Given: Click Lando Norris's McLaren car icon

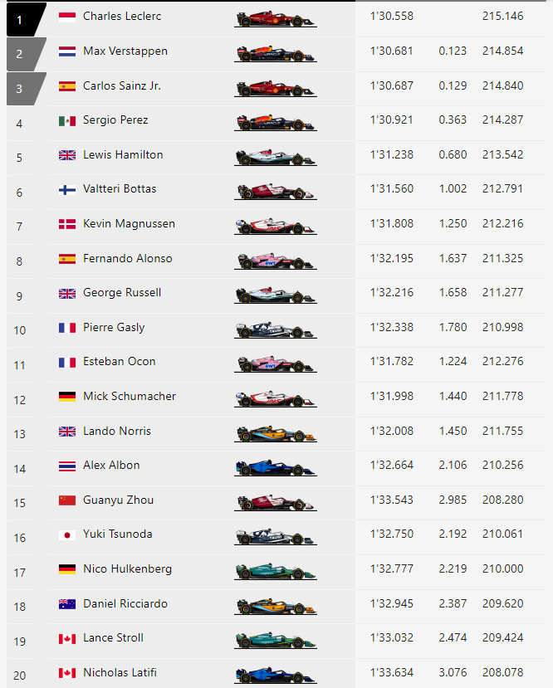Looking at the screenshot, I should pyautogui.click(x=276, y=433).
